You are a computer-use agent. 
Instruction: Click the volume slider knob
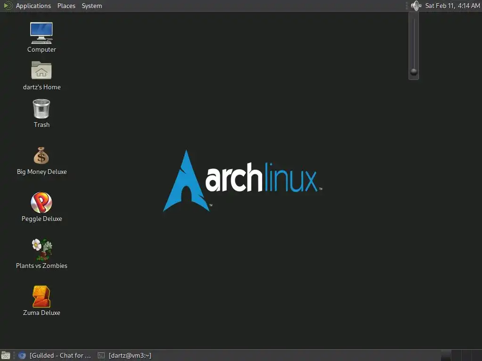pos(414,72)
